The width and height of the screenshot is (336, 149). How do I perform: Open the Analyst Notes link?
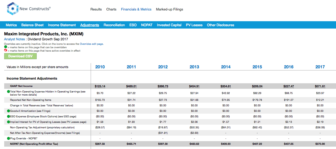click(x=14, y=39)
